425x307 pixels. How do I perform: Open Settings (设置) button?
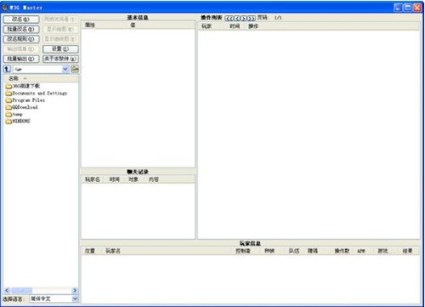click(60, 49)
